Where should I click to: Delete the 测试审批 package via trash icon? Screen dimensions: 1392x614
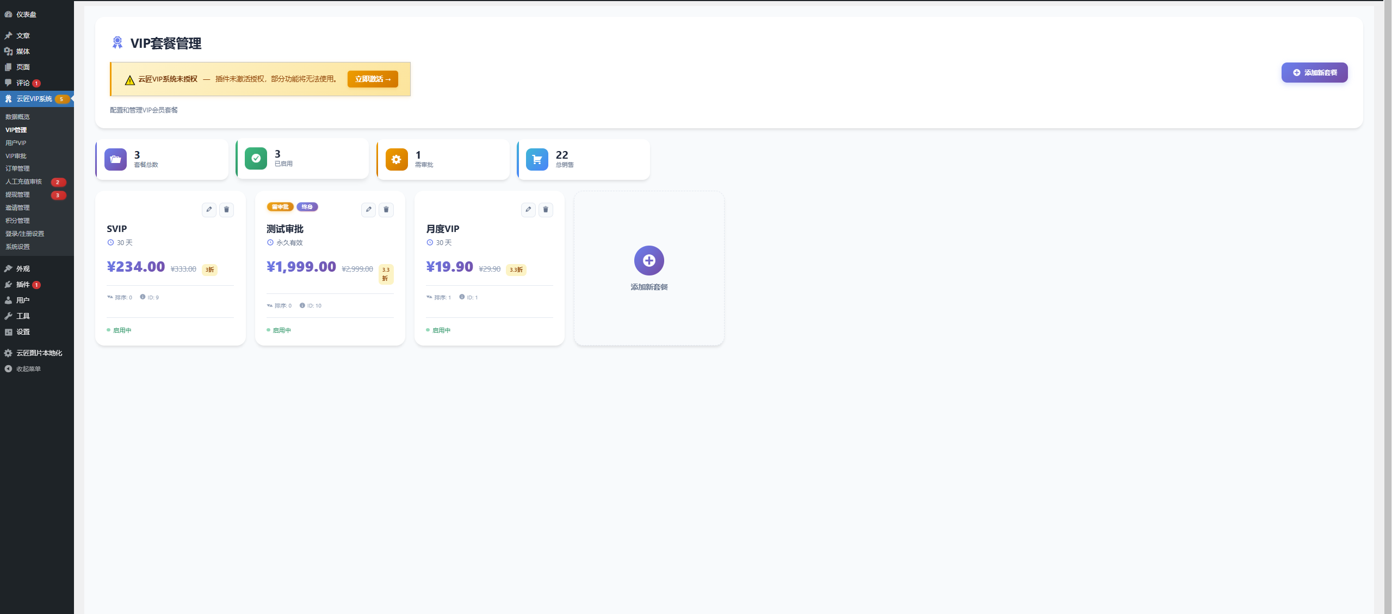point(386,210)
